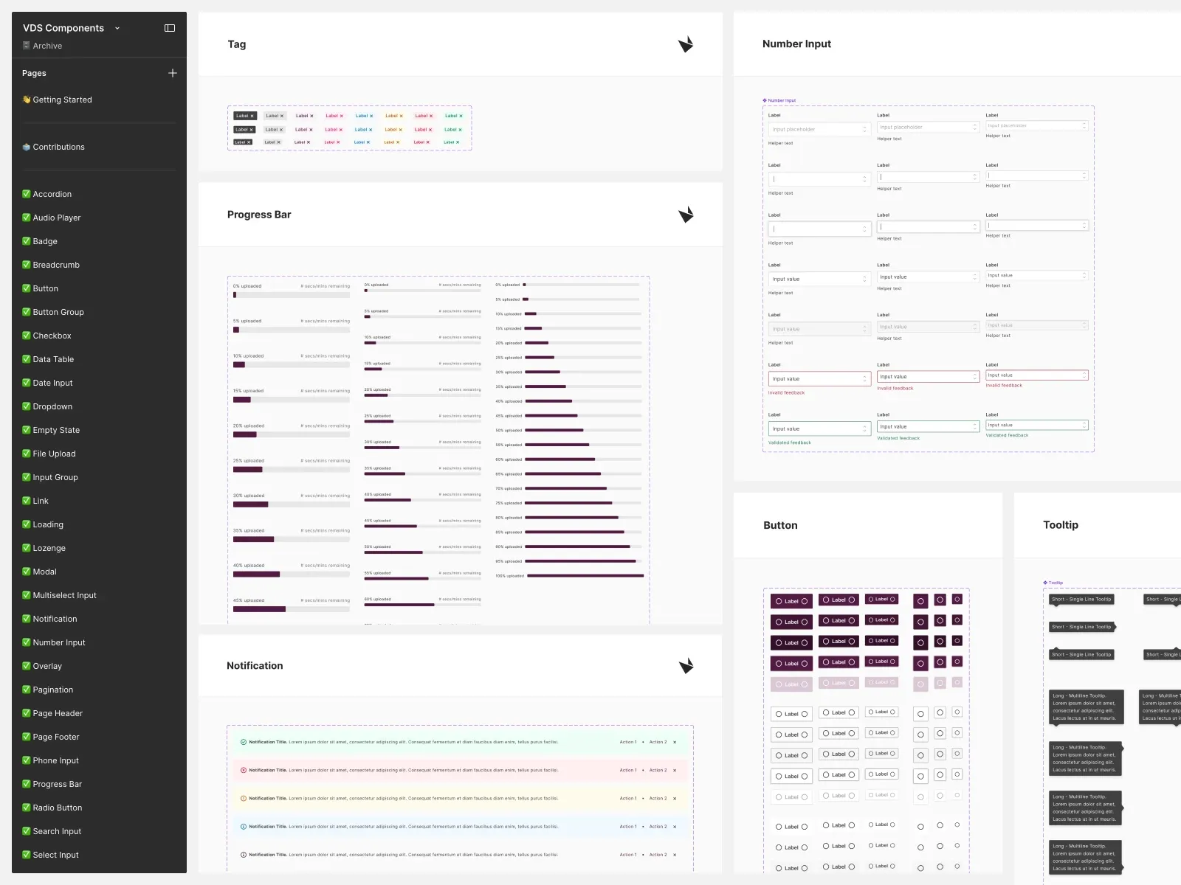Viewport: 1181px width, 885px height.
Task: Dismiss the blue notification with its X
Action: [x=675, y=827]
